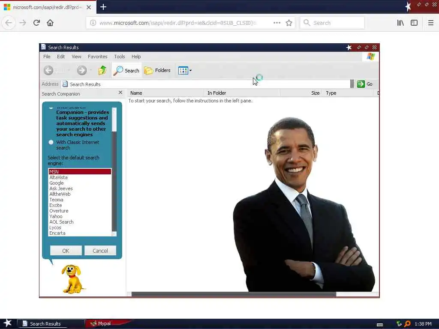Choose Google in search engine list
The height and width of the screenshot is (329, 439).
[x=80, y=183]
